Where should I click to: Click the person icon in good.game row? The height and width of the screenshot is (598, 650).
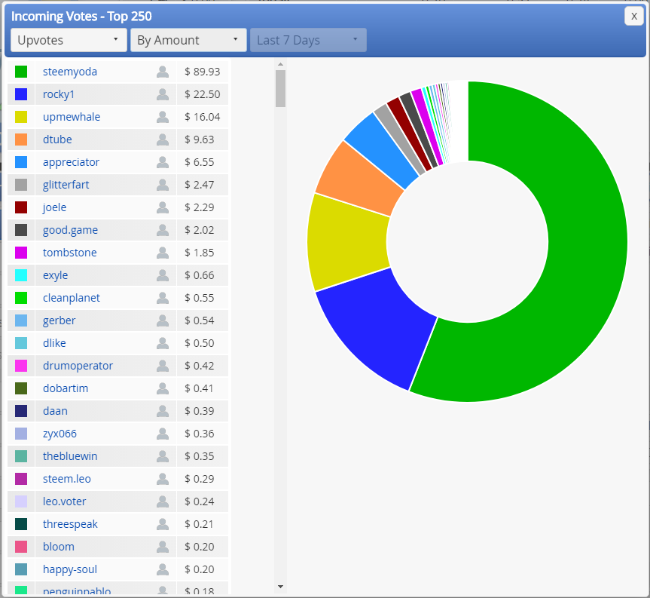(163, 230)
